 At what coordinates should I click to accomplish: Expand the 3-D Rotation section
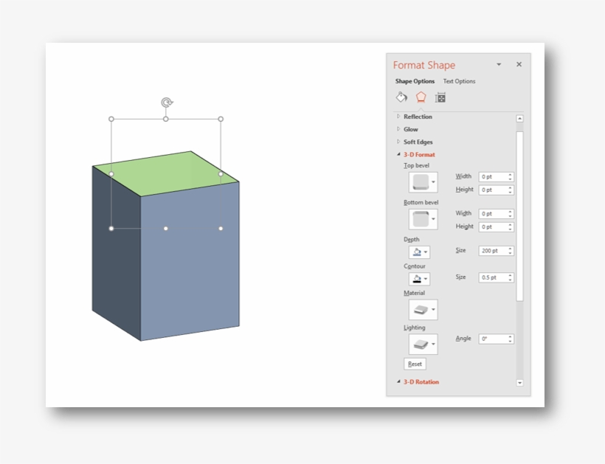(x=421, y=381)
